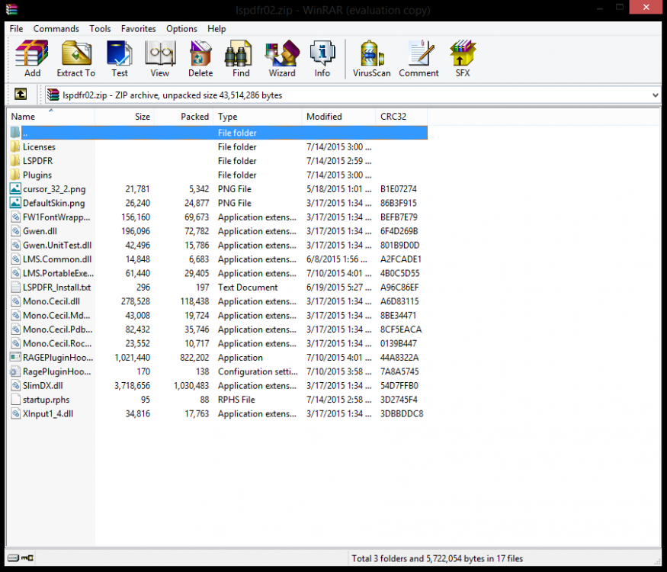Click modified date 6/8/2015 1:56
The image size is (667, 572).
point(338,259)
